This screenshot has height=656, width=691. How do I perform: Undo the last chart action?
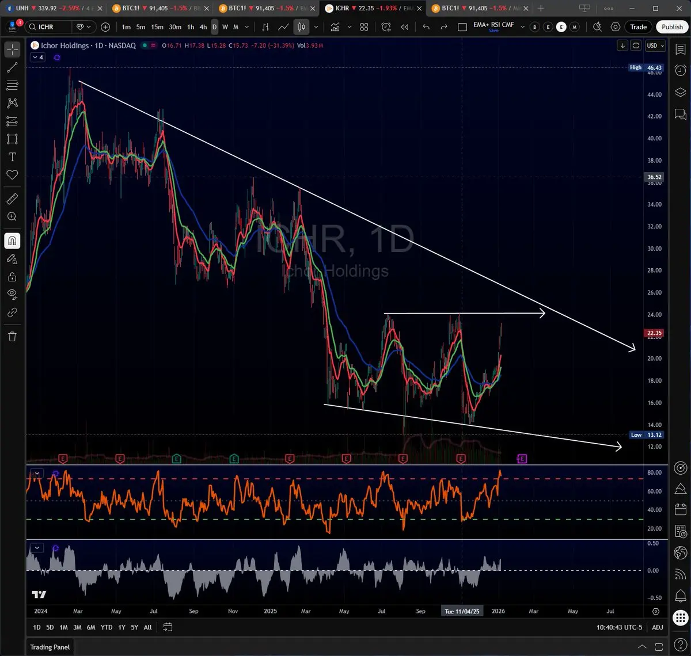pos(426,27)
